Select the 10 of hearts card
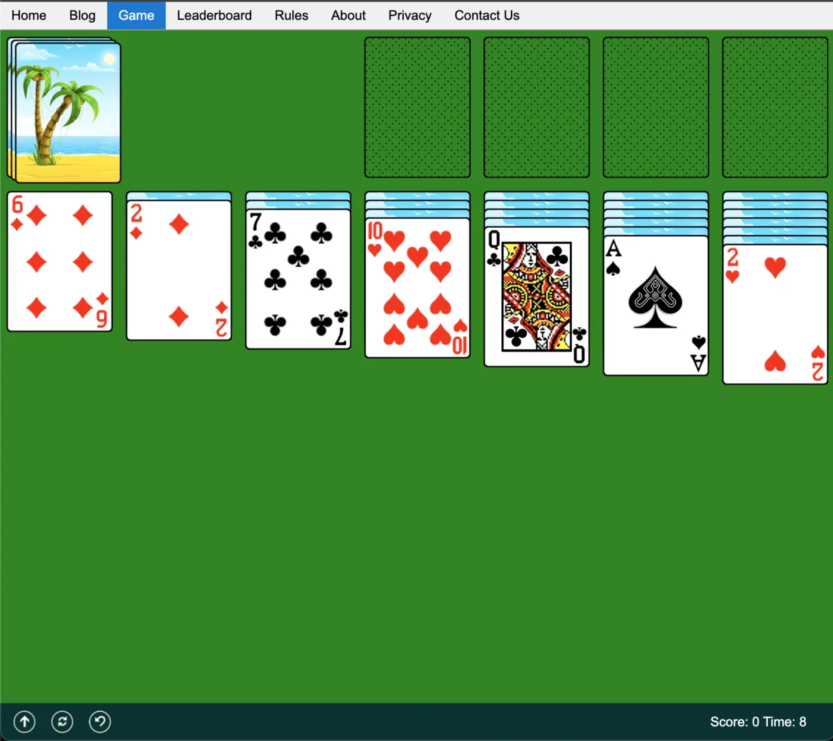The height and width of the screenshot is (741, 833). coord(418,288)
